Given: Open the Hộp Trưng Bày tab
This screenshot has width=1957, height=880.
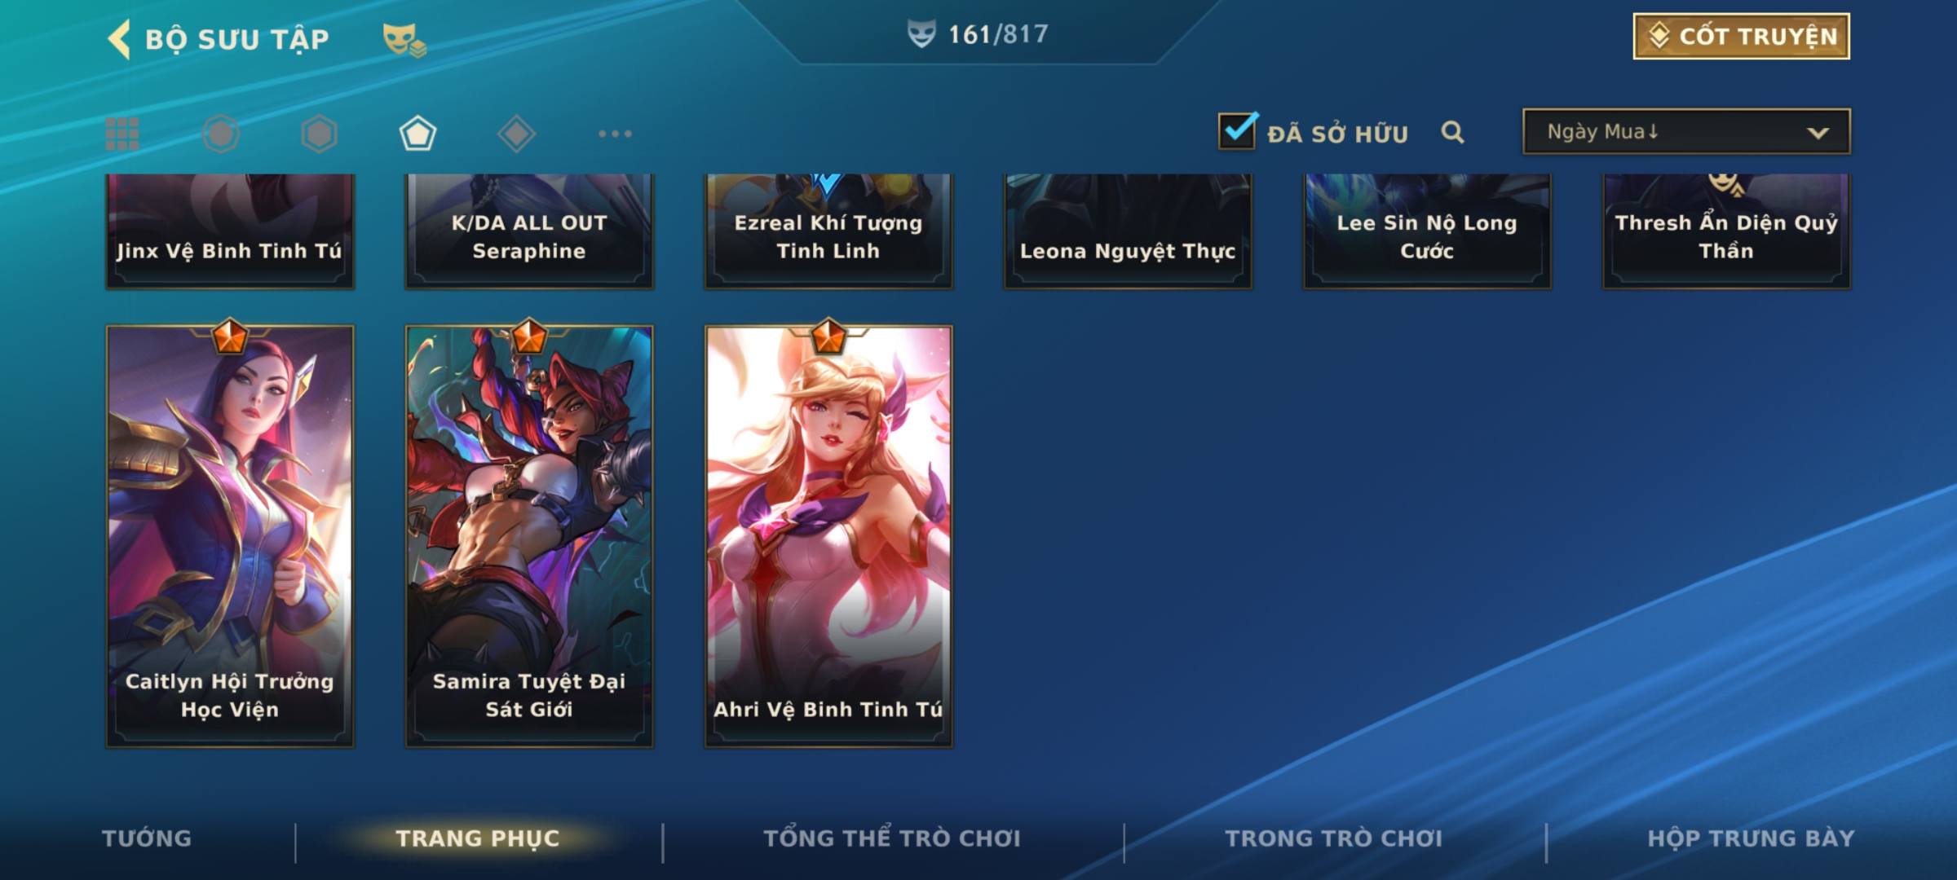Looking at the screenshot, I should click(1751, 838).
